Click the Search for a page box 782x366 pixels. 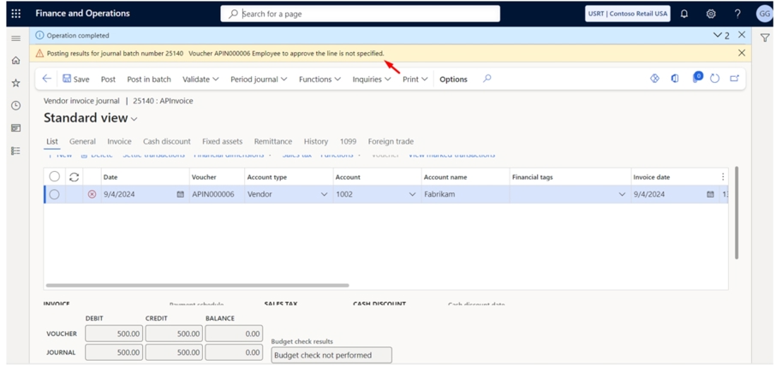pyautogui.click(x=360, y=14)
